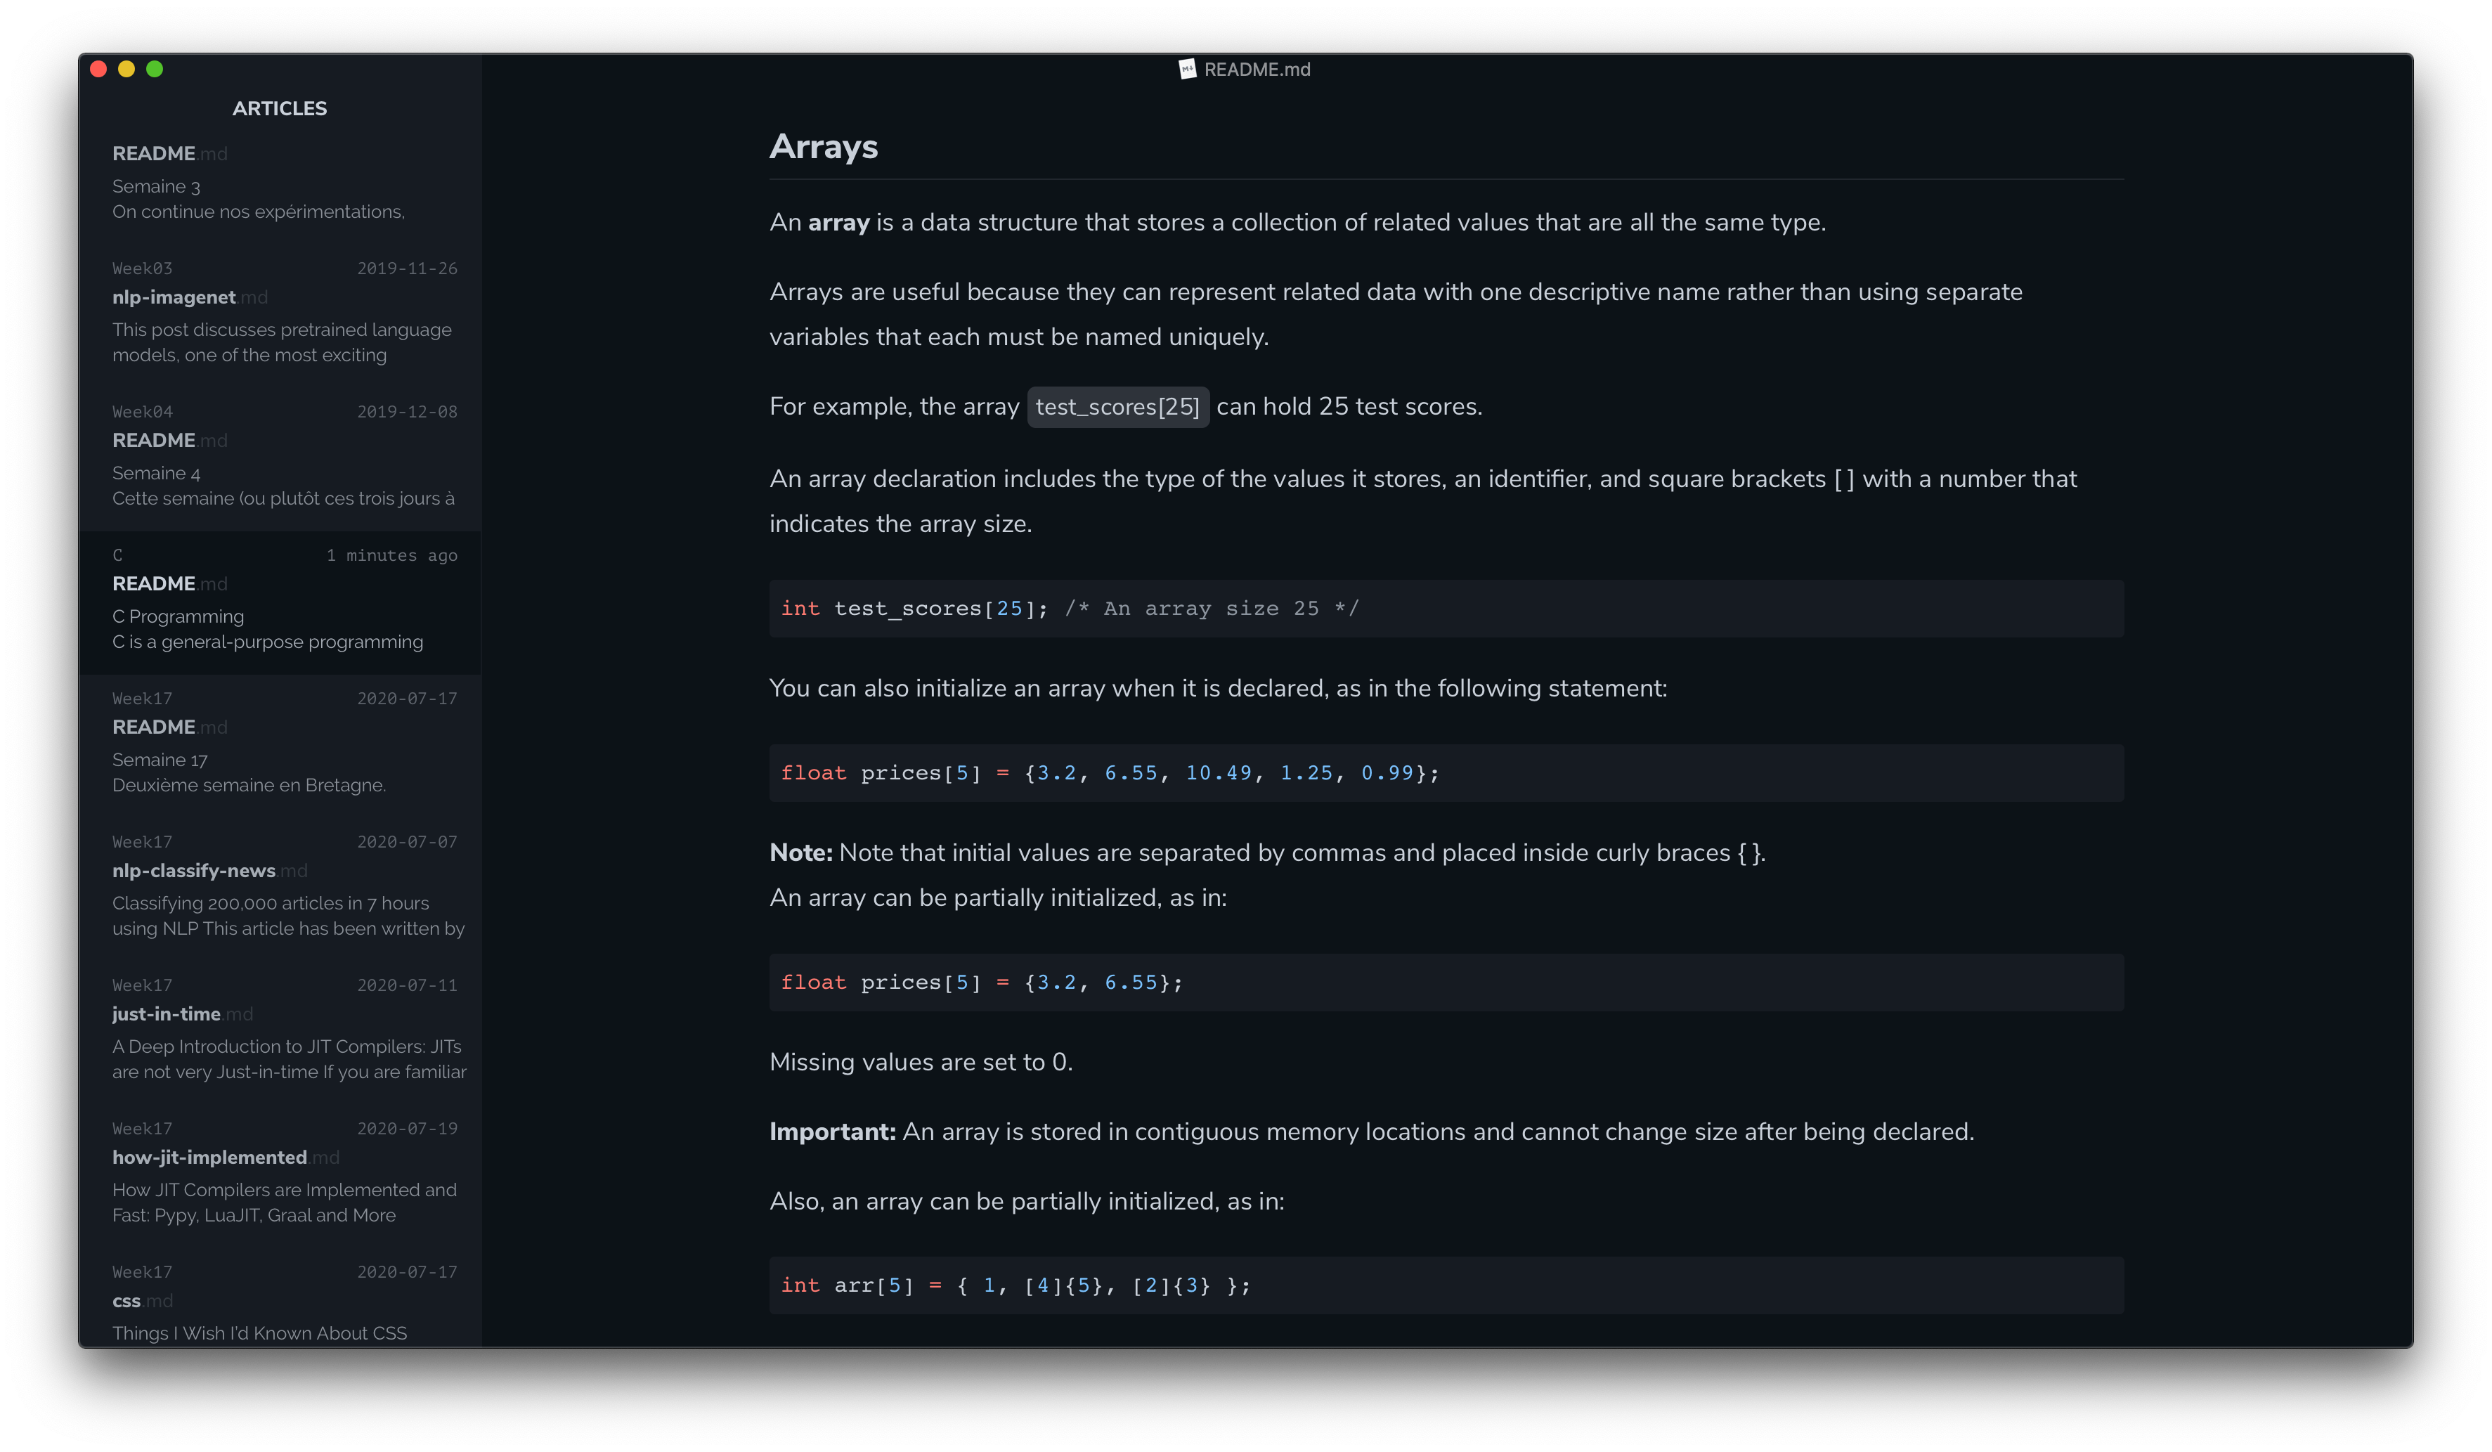Image resolution: width=2492 pixels, height=1452 pixels.
Task: Click 'Things I Wish I'd Known About CSS' preview
Action: 259,1333
